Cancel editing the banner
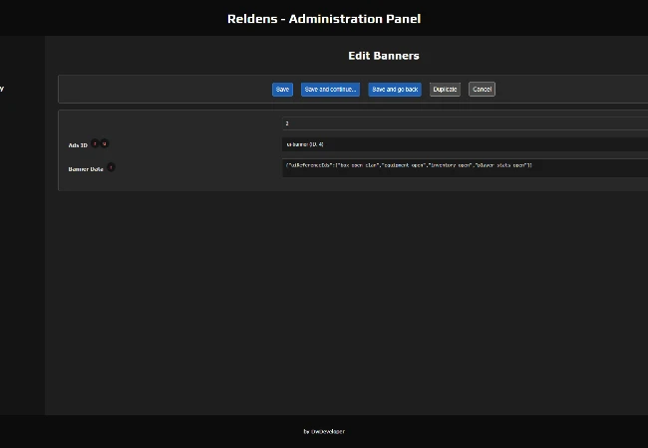The width and height of the screenshot is (648, 448). pyautogui.click(x=482, y=90)
